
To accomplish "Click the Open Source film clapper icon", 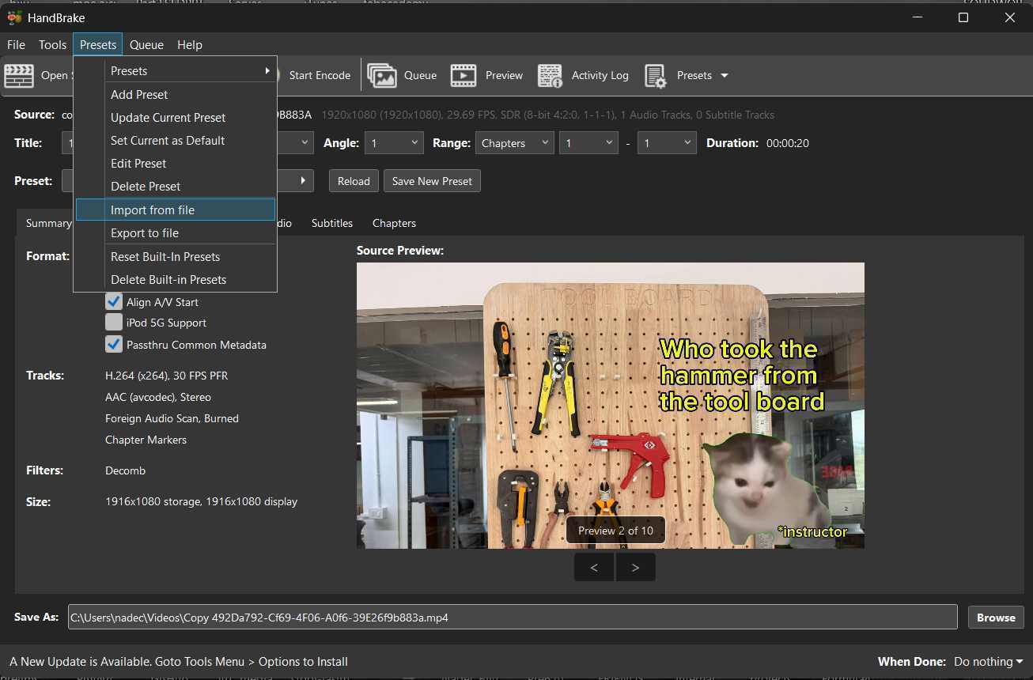I will (19, 76).
